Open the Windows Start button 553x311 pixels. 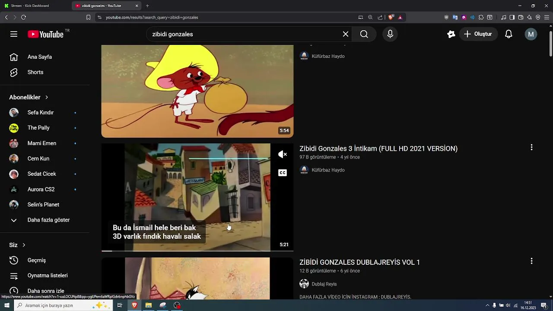click(x=6, y=305)
